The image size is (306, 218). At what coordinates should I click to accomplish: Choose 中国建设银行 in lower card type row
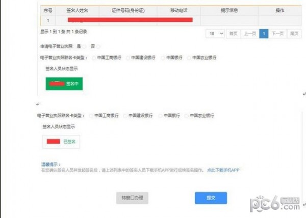coord(125,116)
